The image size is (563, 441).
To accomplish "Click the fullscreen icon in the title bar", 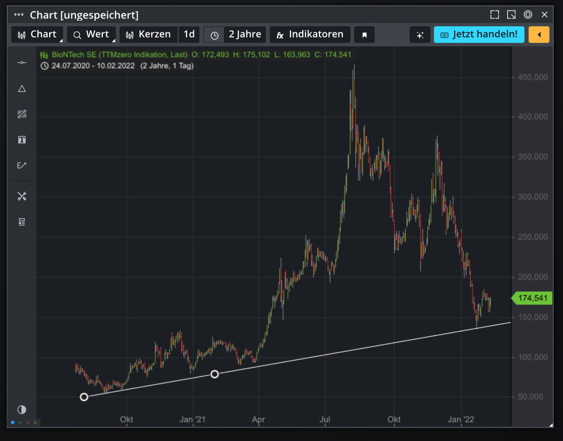I will (x=494, y=15).
